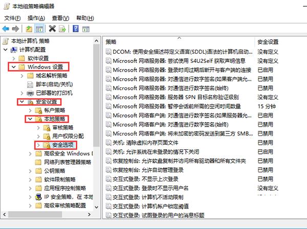
Task: Select Microsoft 网络服务器: 服务器 SPN 目标名称验证级别
Action: coord(176,97)
